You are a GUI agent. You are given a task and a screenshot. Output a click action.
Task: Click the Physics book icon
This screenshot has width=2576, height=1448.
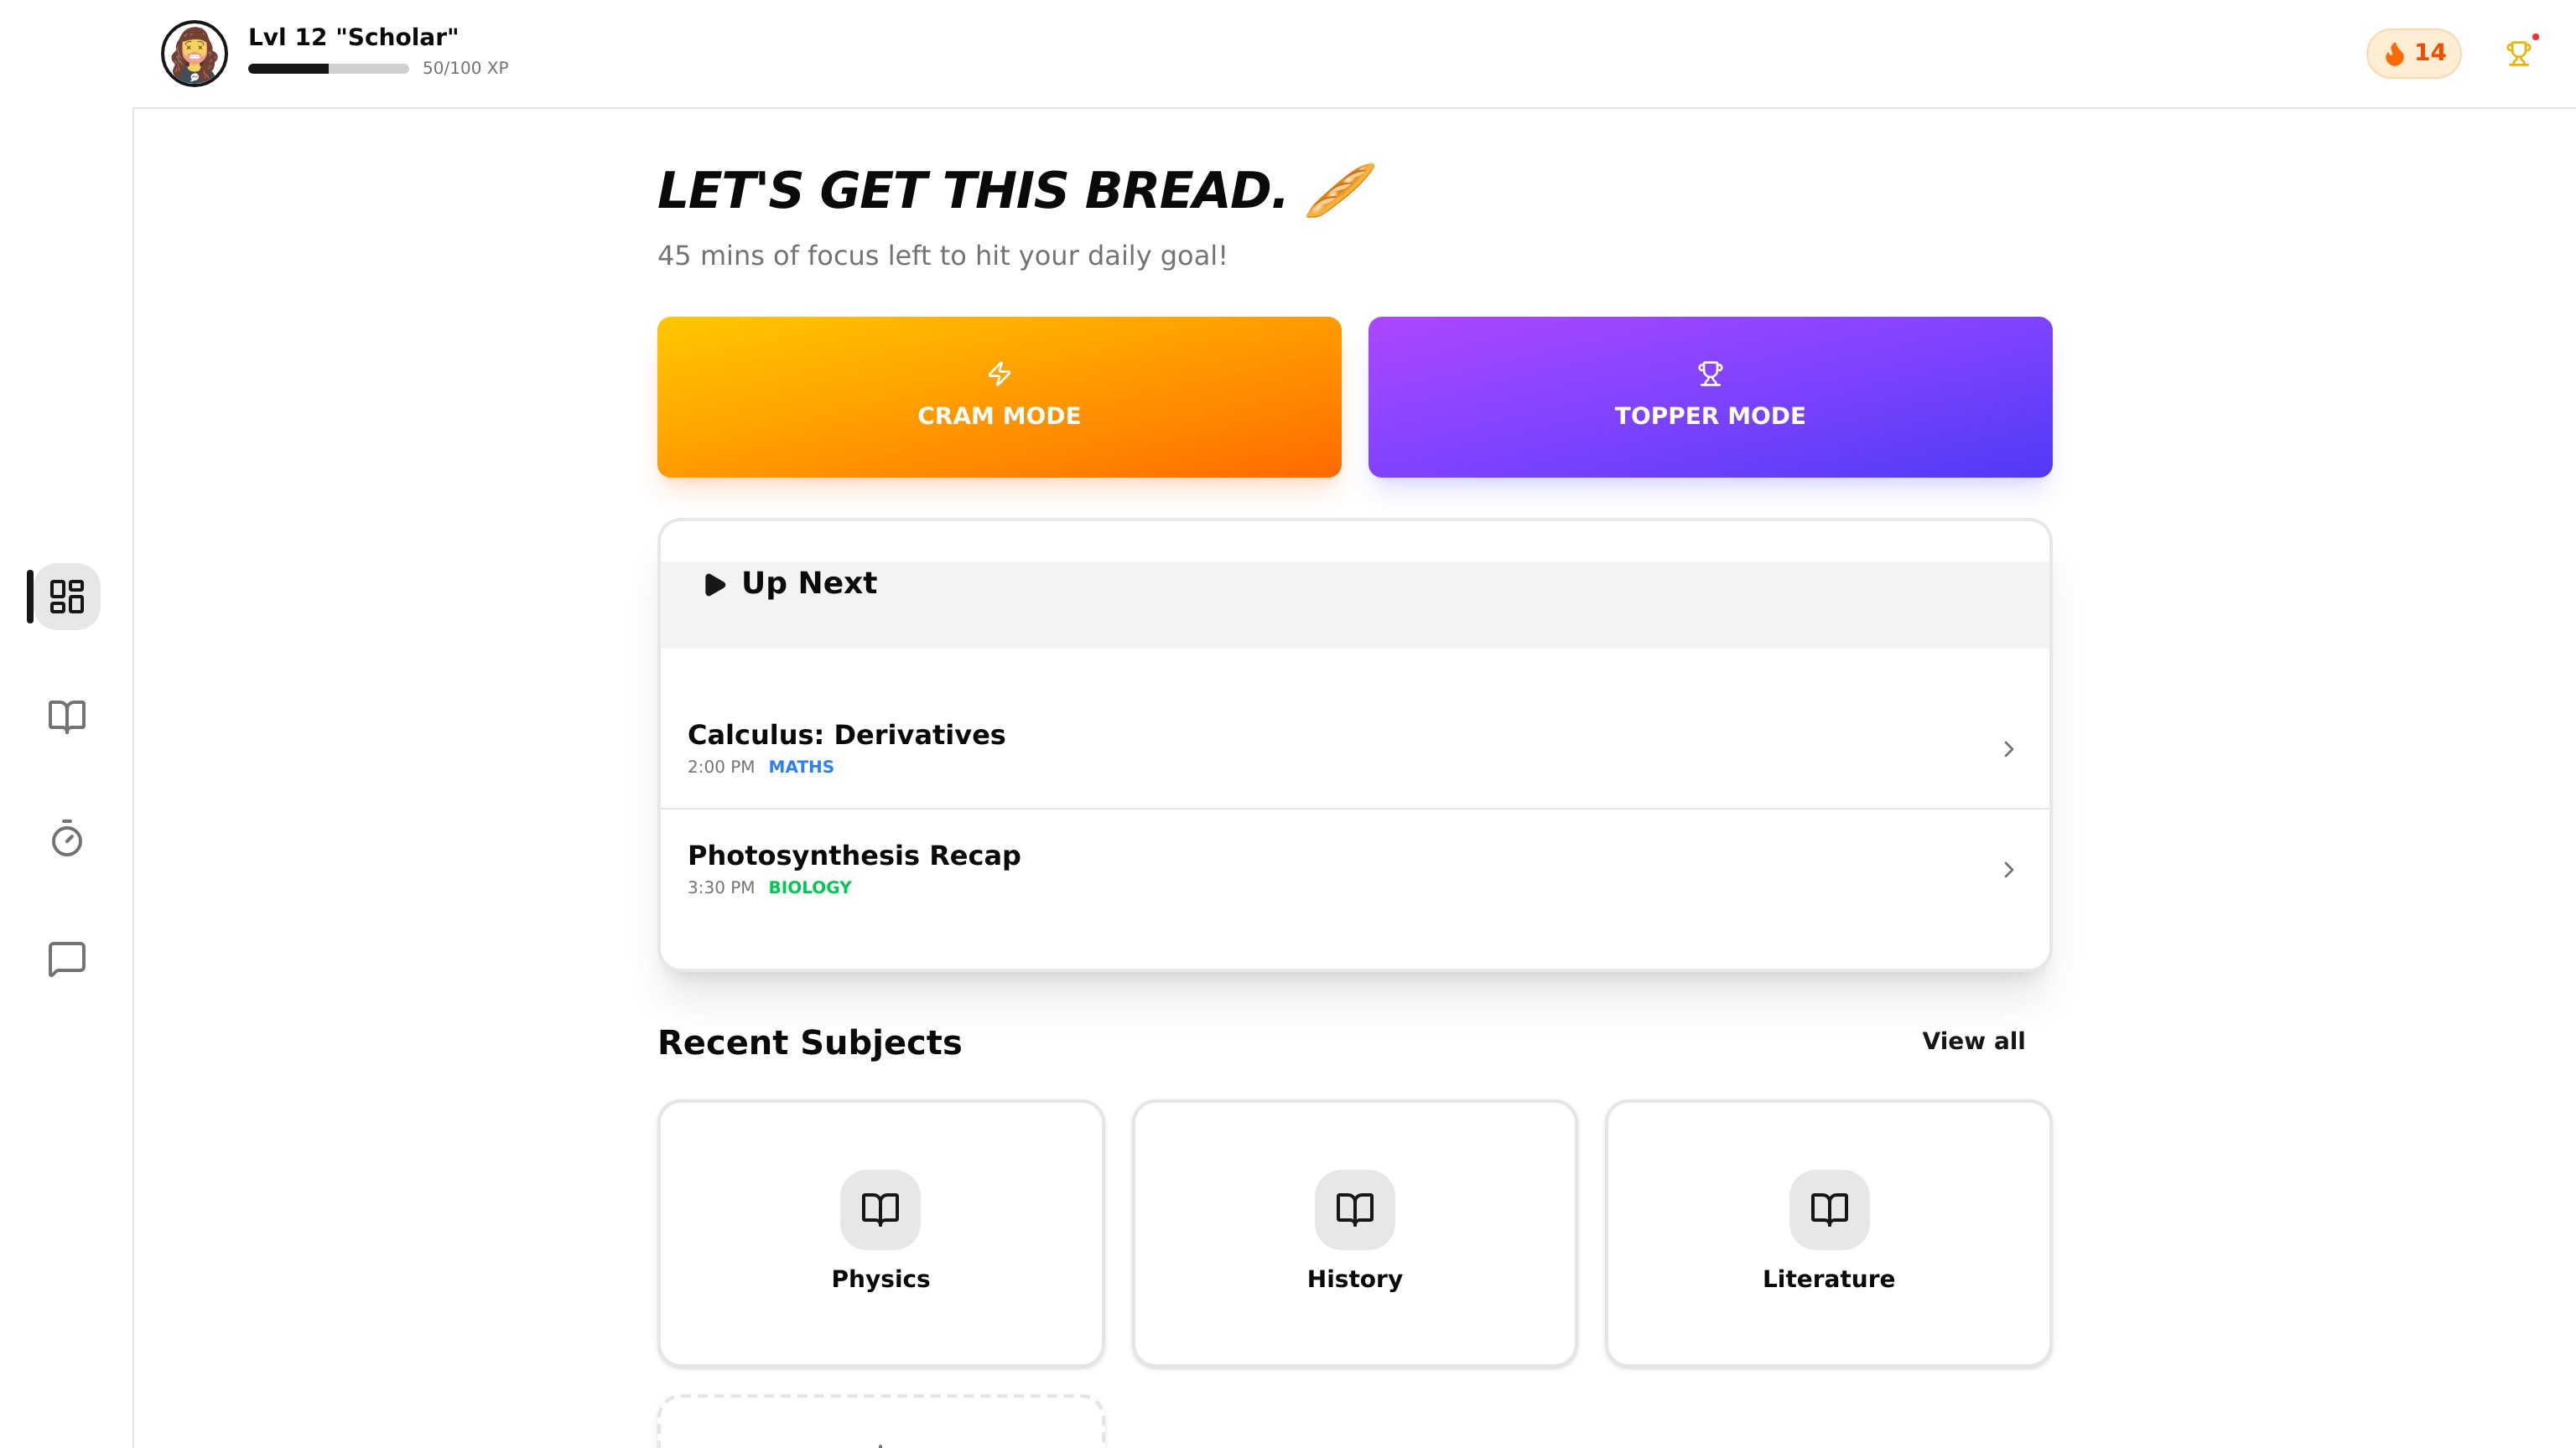coord(880,1209)
